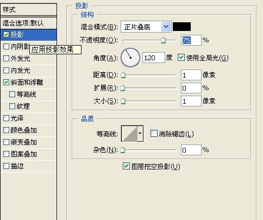Enable the left-list 等高线 sub-option checkbox

[12, 95]
